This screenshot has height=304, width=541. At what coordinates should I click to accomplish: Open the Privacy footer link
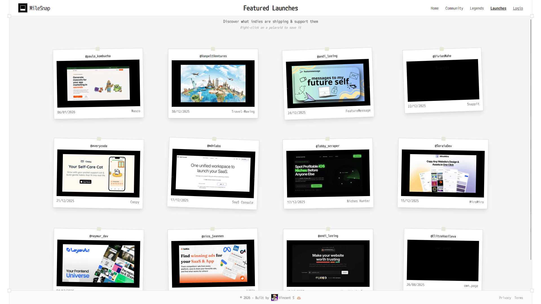pyautogui.click(x=505, y=298)
